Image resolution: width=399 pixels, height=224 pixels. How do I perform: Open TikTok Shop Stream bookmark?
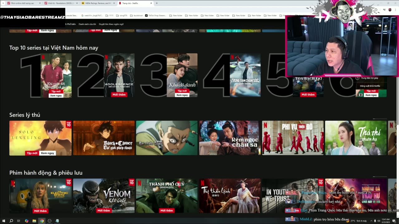tap(156, 15)
